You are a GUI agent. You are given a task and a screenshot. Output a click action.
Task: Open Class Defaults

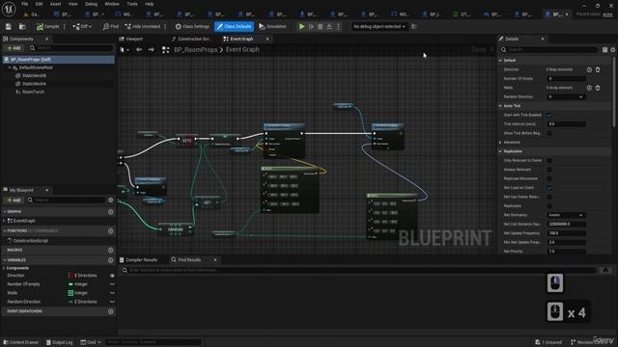pyautogui.click(x=234, y=26)
